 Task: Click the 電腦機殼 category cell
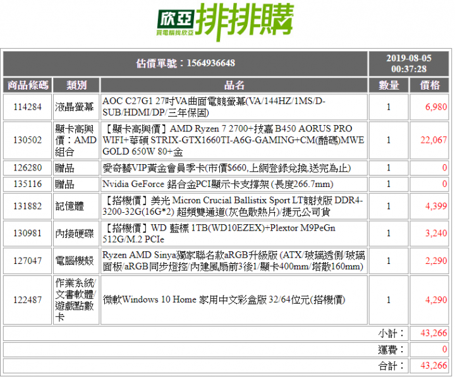pyautogui.click(x=75, y=261)
